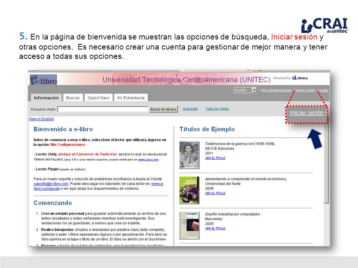The image size is (358, 268).
Task: Click the Comenzando heading
Action: (53, 203)
